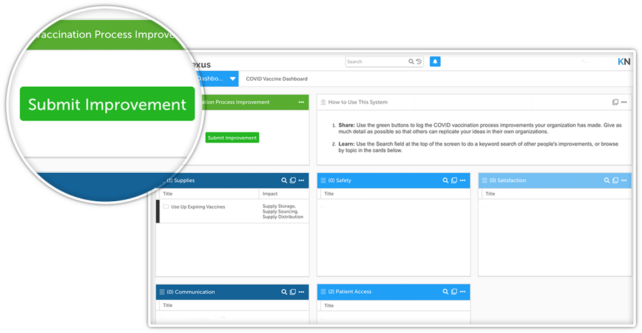Click the list icon on Safety card header
Viewport: 642px width, 333px height.
pos(323,180)
